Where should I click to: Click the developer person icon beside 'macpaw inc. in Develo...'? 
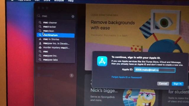point(40,43)
